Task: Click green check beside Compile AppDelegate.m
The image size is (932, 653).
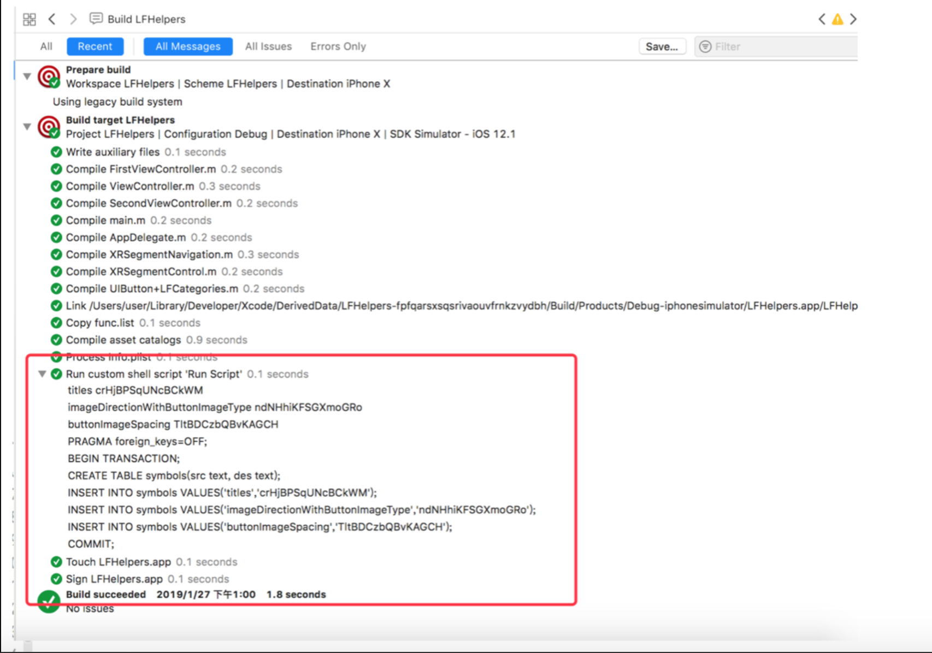Action: coord(56,238)
